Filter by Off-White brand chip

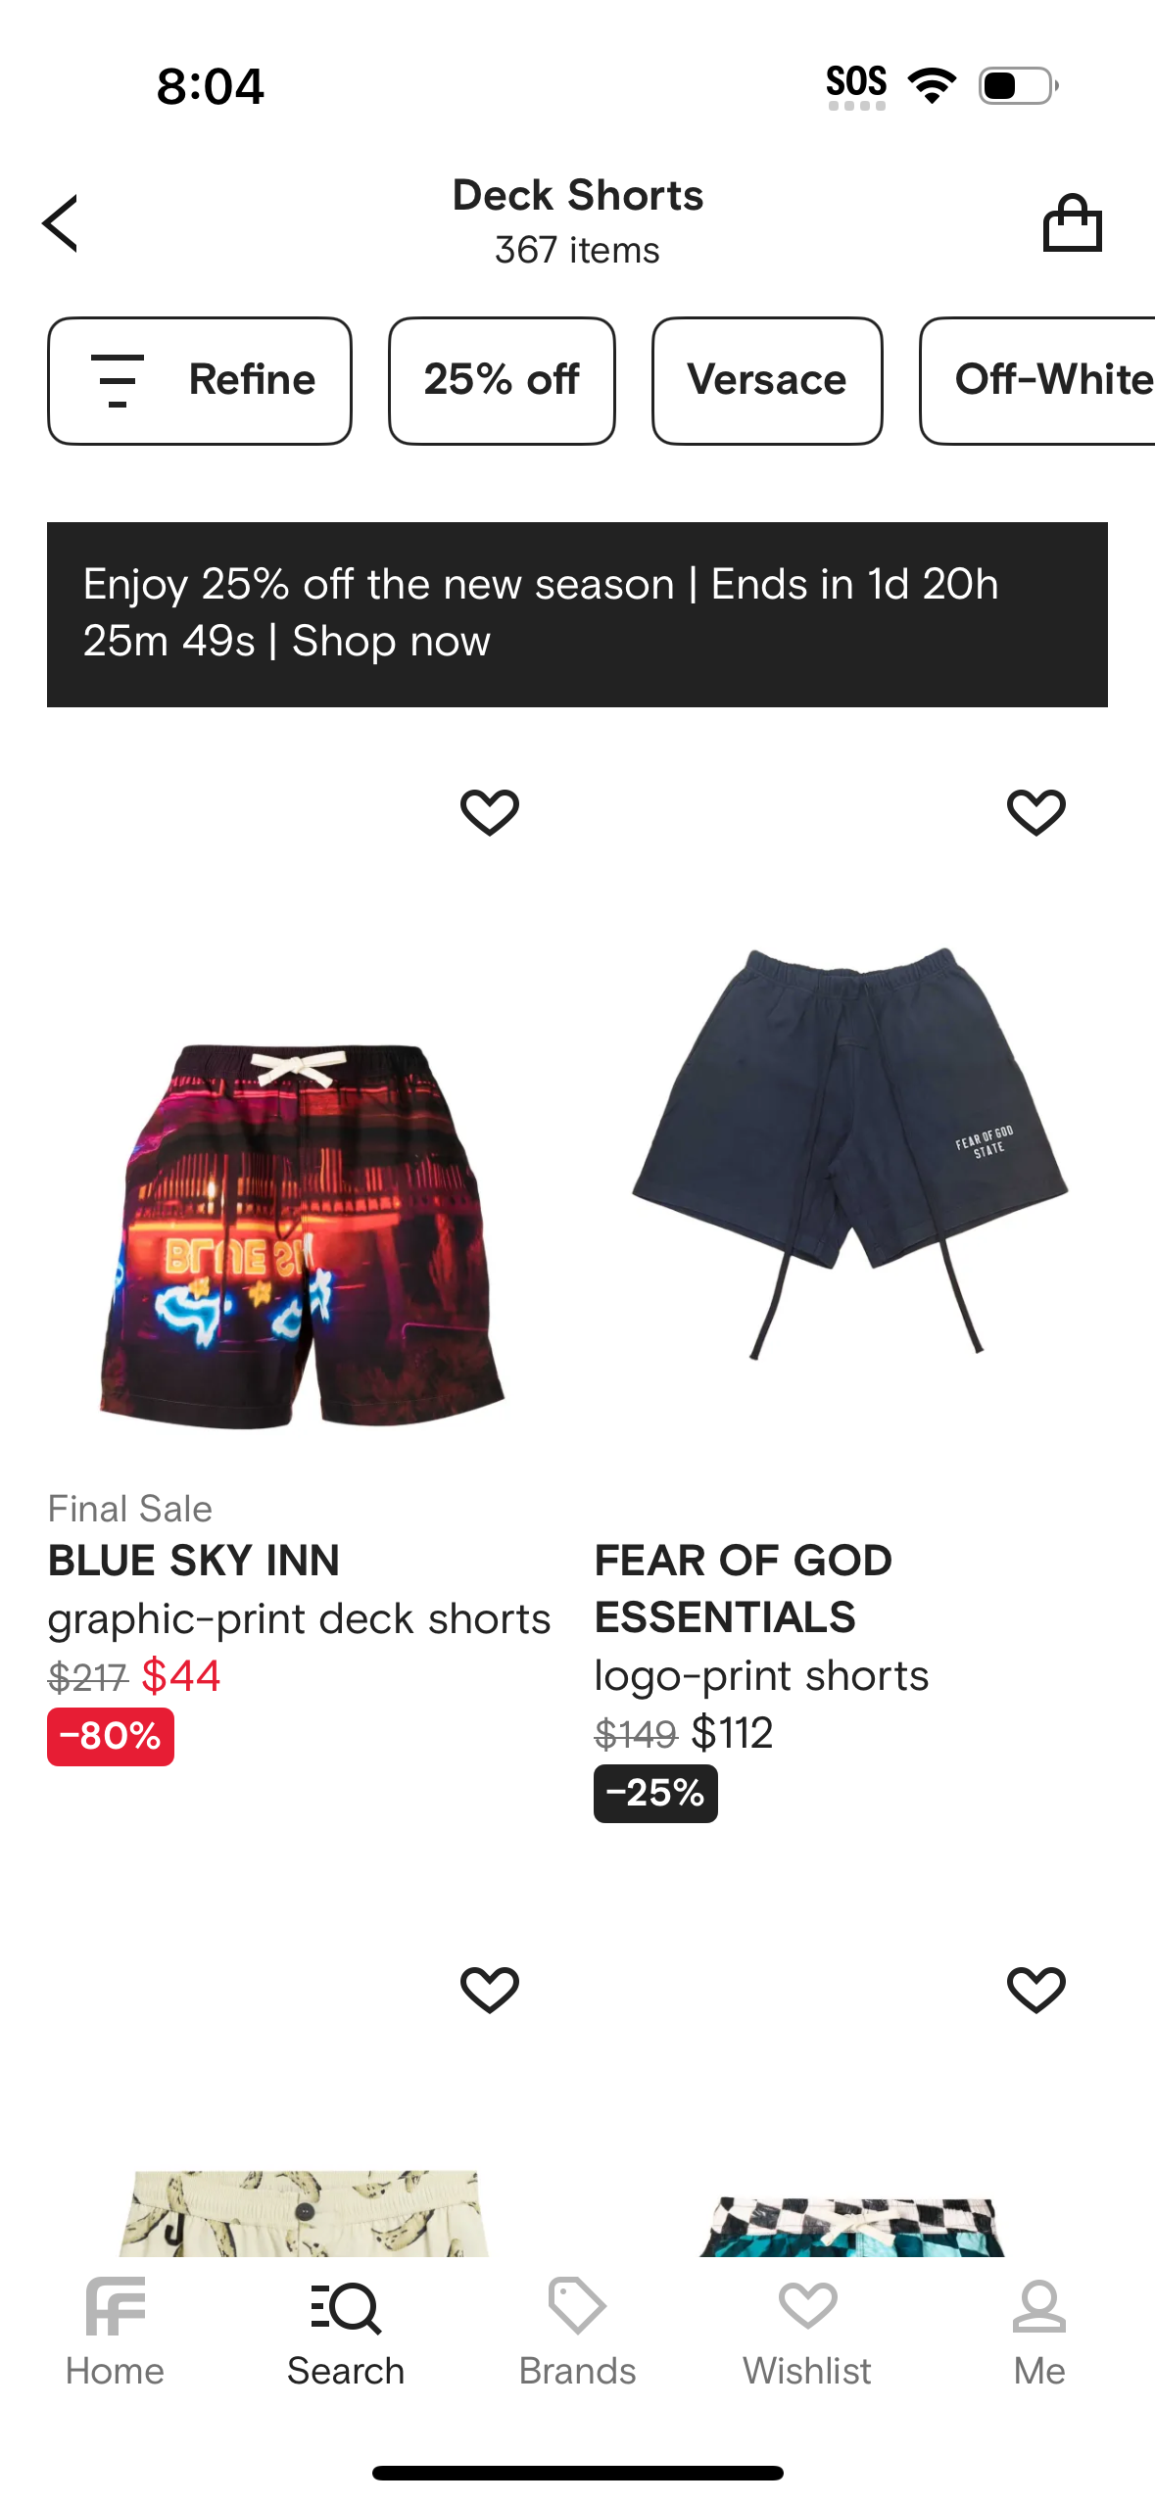click(x=1038, y=380)
